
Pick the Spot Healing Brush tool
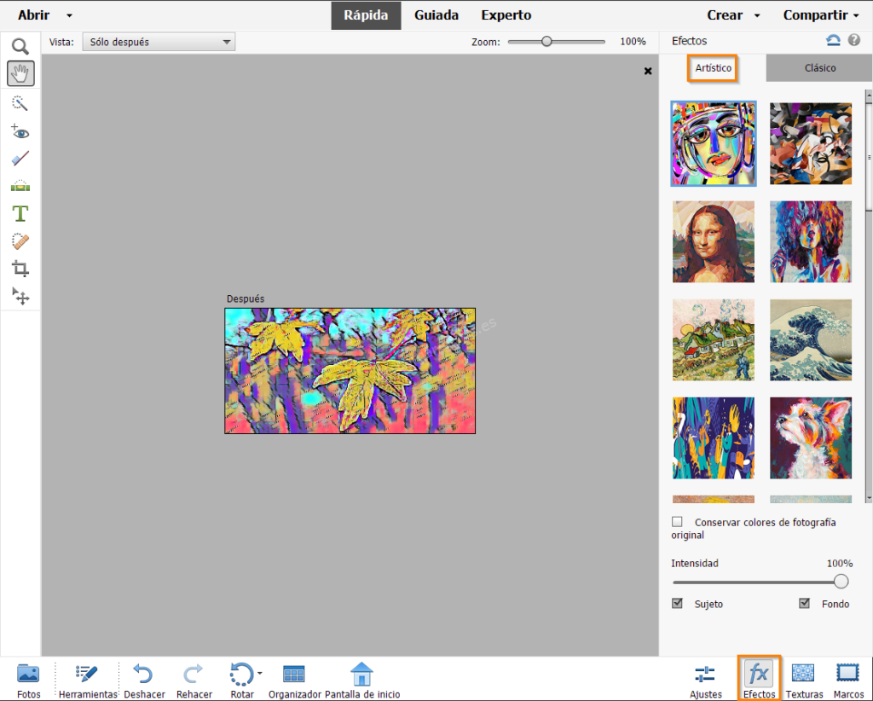(x=20, y=241)
